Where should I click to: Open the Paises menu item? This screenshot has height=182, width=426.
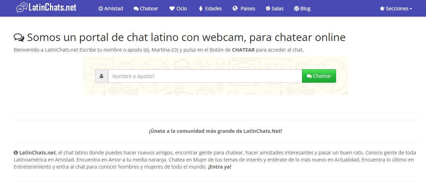click(x=244, y=8)
